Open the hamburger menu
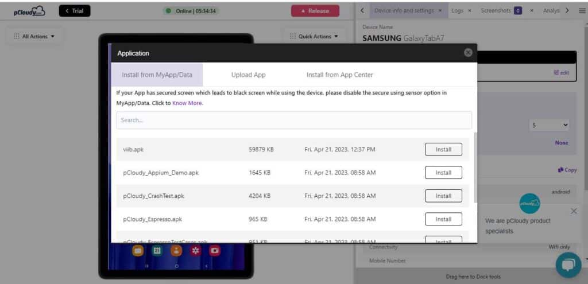 [x=582, y=11]
